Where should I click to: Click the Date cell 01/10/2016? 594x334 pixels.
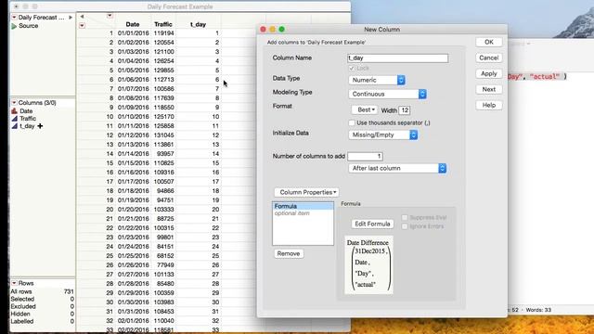point(133,117)
